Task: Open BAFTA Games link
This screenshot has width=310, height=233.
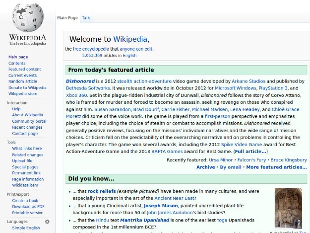Action: (x=167, y=152)
